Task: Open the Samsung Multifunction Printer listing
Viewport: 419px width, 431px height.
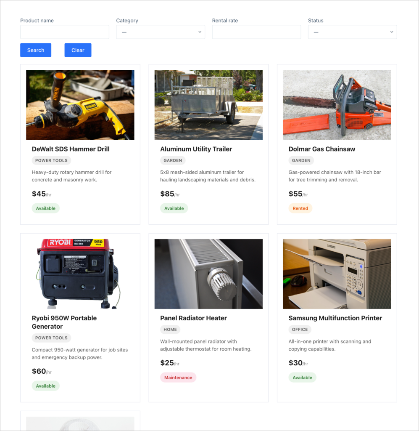Action: (335, 318)
